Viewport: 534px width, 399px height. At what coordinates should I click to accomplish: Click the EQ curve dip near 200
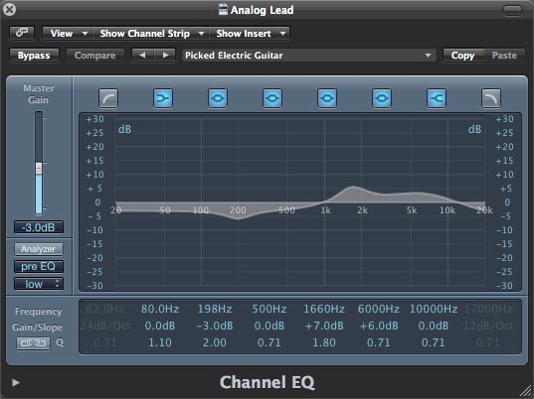click(238, 219)
